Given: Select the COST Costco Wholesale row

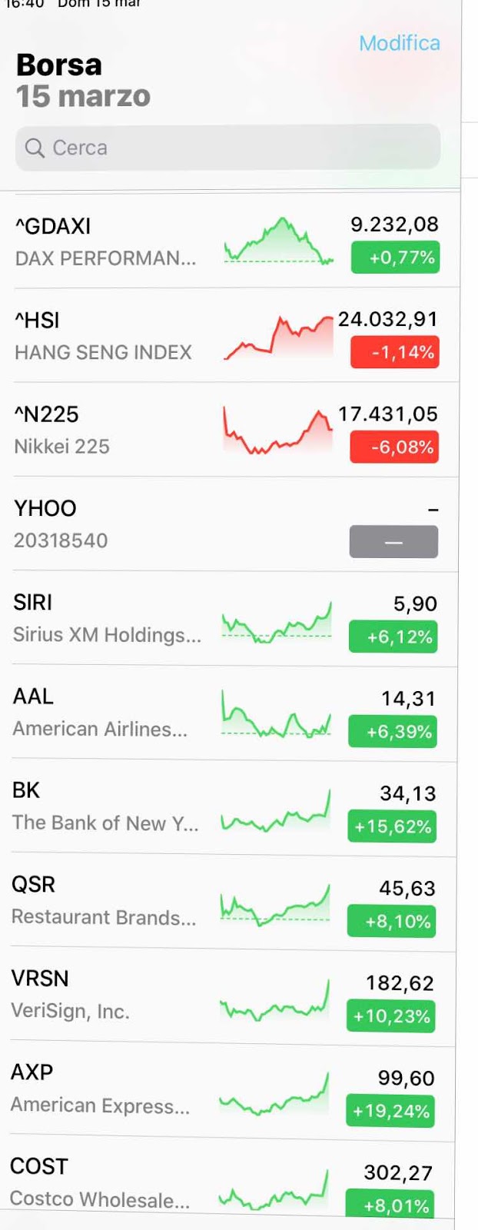Looking at the screenshot, I should coord(231,1182).
